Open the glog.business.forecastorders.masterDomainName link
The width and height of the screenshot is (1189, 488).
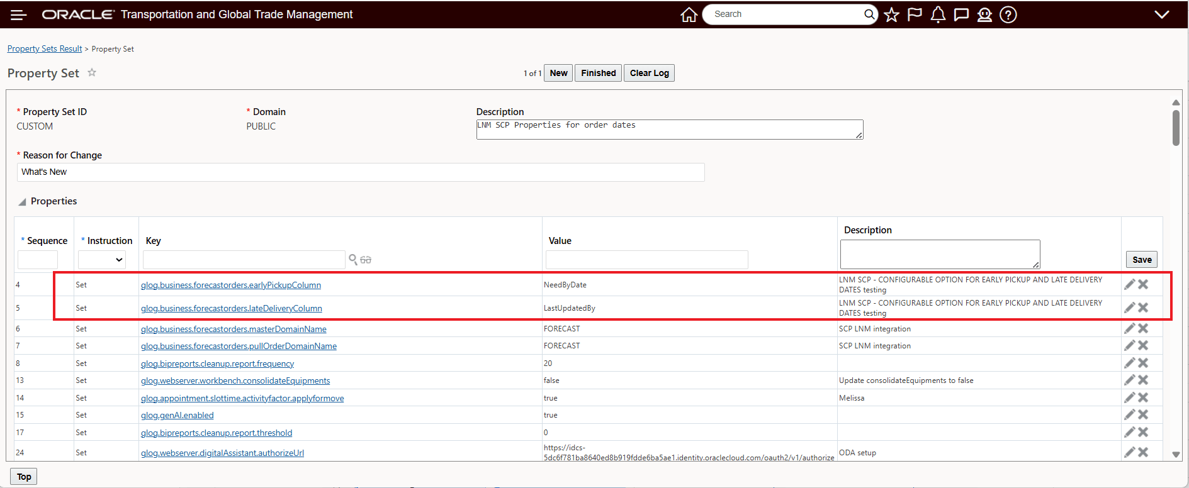click(234, 329)
